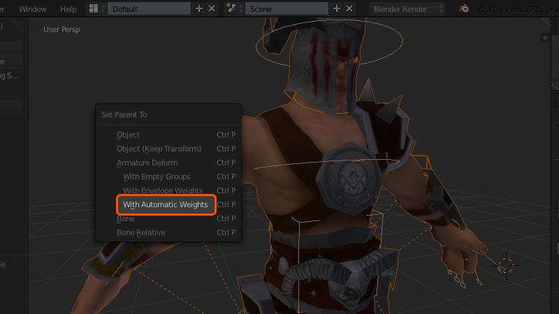The image size is (559, 314).
Task: Delete the Default screen layout
Action: [x=212, y=8]
